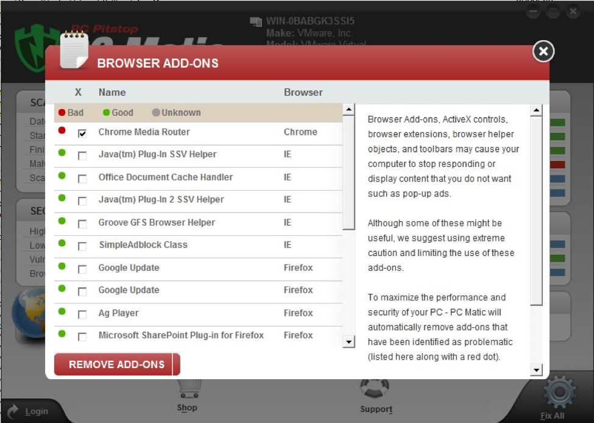Image resolution: width=594 pixels, height=423 pixels.
Task: Click the Name column header
Action: (x=112, y=92)
